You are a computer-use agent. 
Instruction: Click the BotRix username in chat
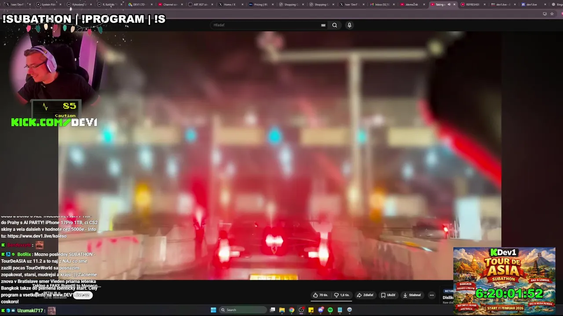[24, 255]
